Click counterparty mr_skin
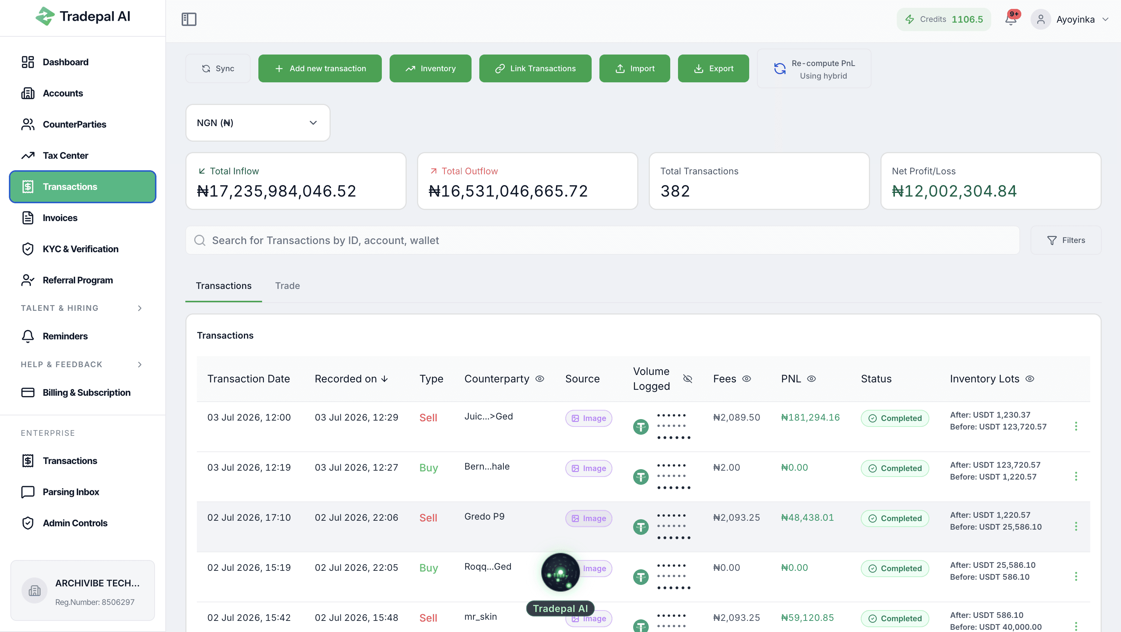1121x632 pixels. [x=480, y=617]
